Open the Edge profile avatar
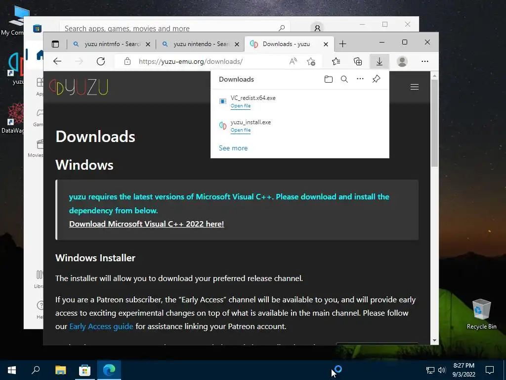Image resolution: width=506 pixels, height=380 pixels. click(x=402, y=61)
